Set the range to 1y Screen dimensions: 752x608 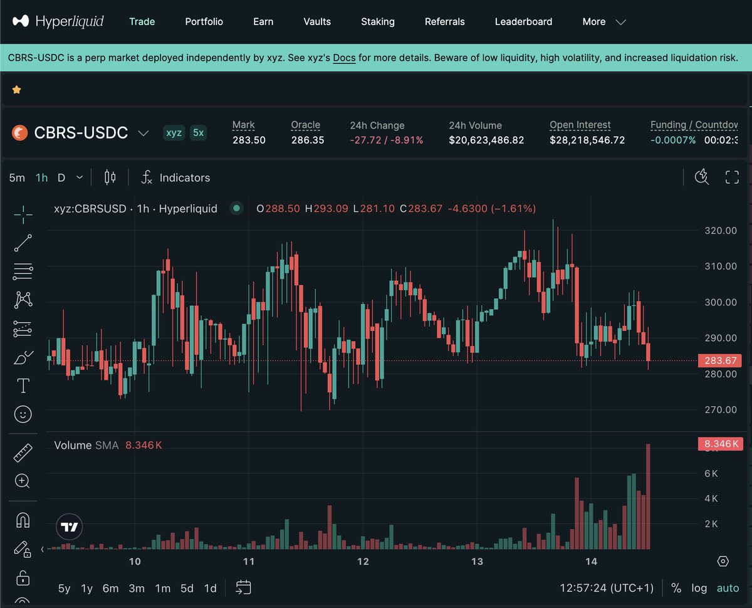[87, 588]
